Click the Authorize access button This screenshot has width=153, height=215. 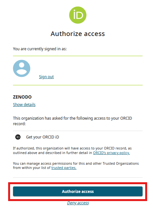[x=78, y=191]
